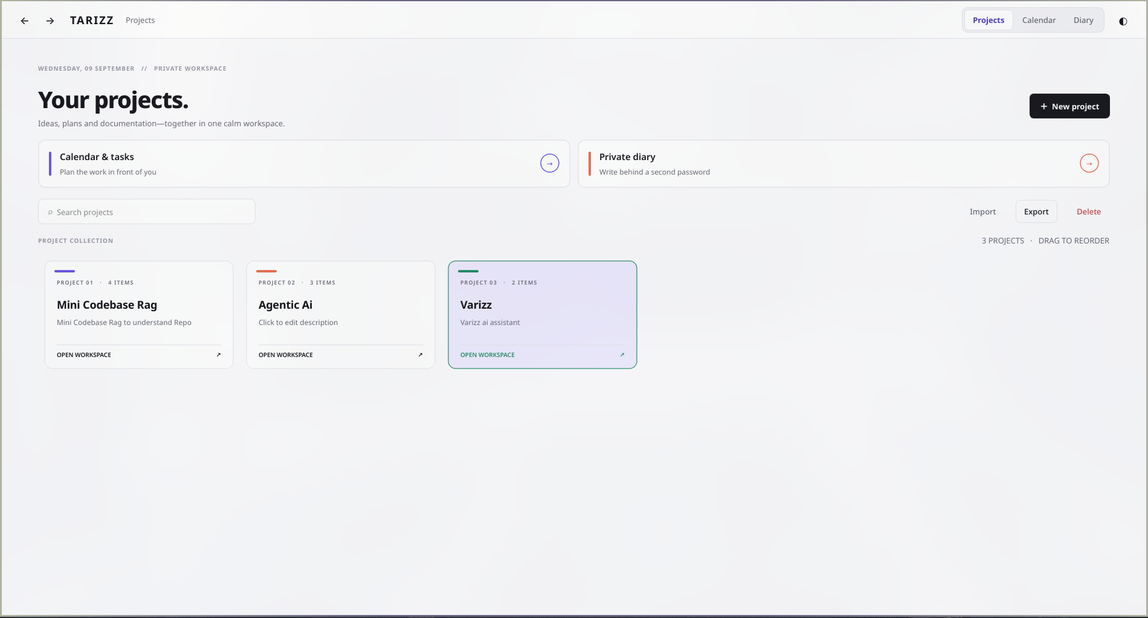Screen dimensions: 1148x618
Task: Click the 'DRAG TO REORDER' label
Action: [1074, 240]
